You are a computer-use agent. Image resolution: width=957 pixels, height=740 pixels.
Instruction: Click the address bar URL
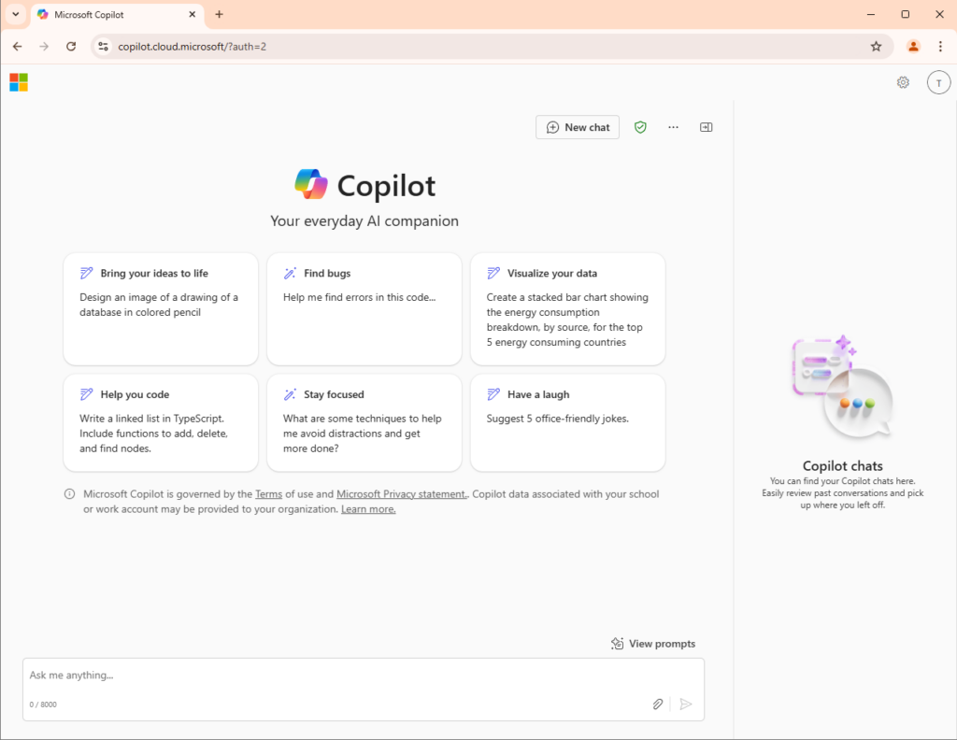(193, 47)
